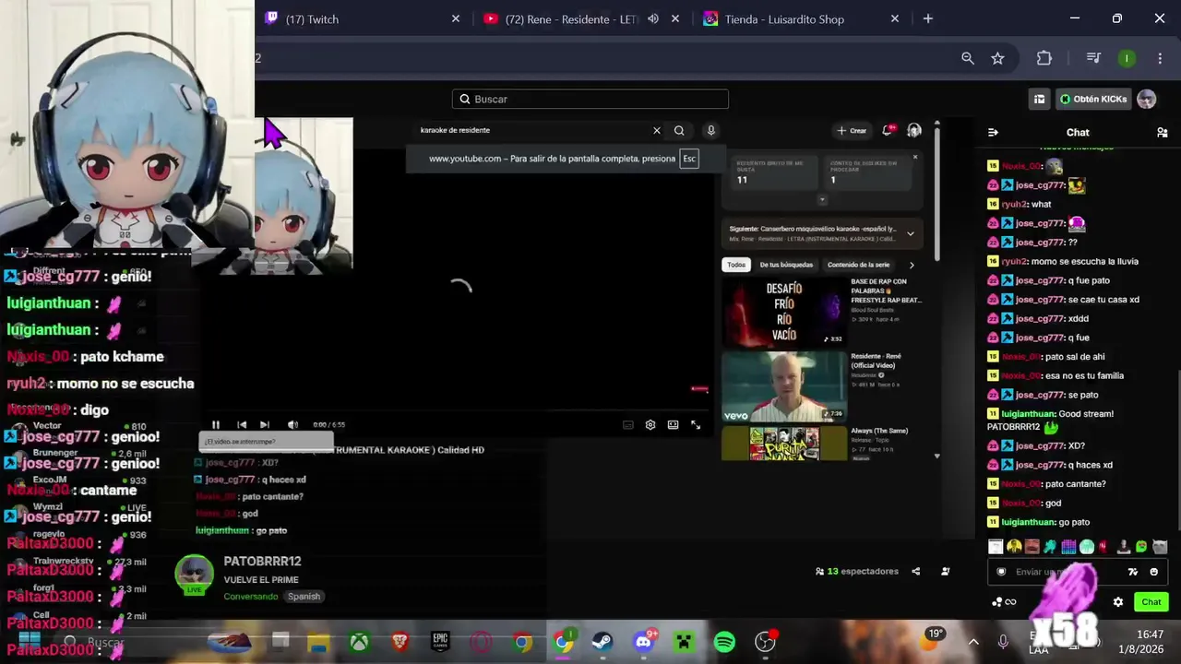Show more filter chips with the arrow
The image size is (1181, 664).
pyautogui.click(x=912, y=265)
